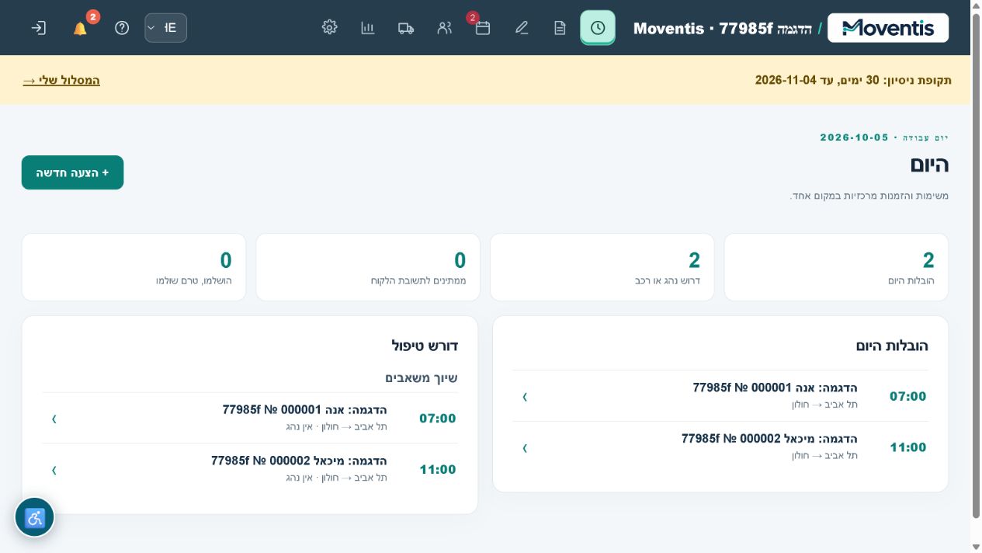Screen dimensions: 982x553
Task: Open 07:00 אנה job in הובלות היום
Action: tap(720, 396)
